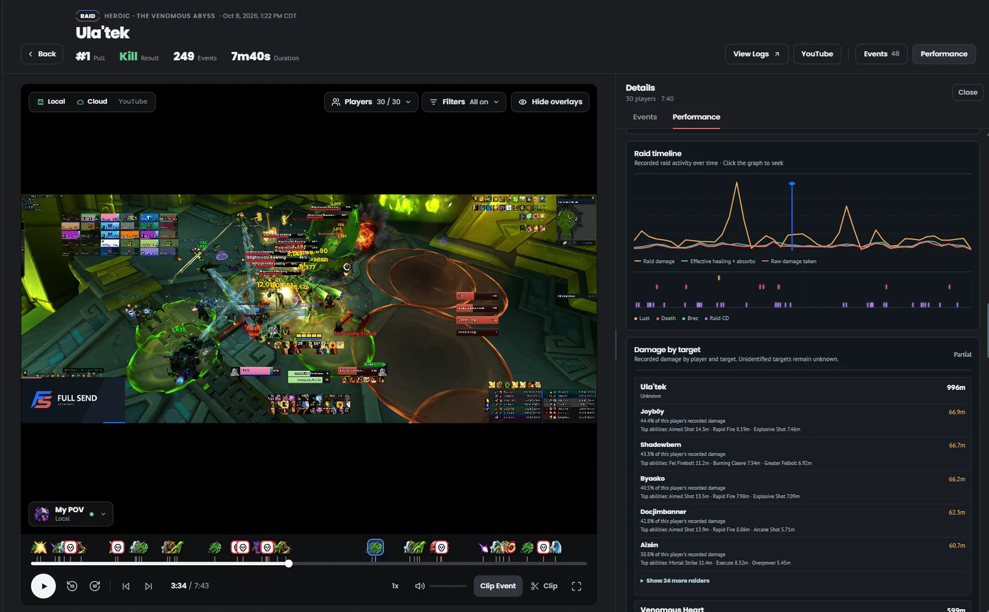Open the Players 30 / 30 dropdown
The height and width of the screenshot is (612, 989).
371,102
